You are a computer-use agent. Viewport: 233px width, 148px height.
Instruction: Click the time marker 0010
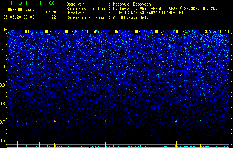[224, 32]
